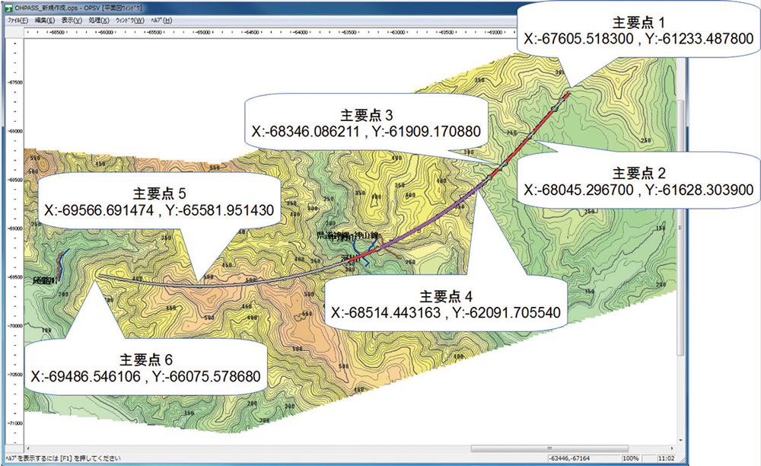761x466 pixels.
Task: Click the horizontal scrollbar right arrow
Action: click(x=672, y=448)
